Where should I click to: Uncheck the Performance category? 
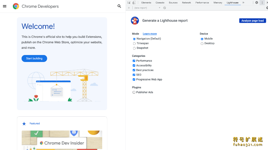134,61
